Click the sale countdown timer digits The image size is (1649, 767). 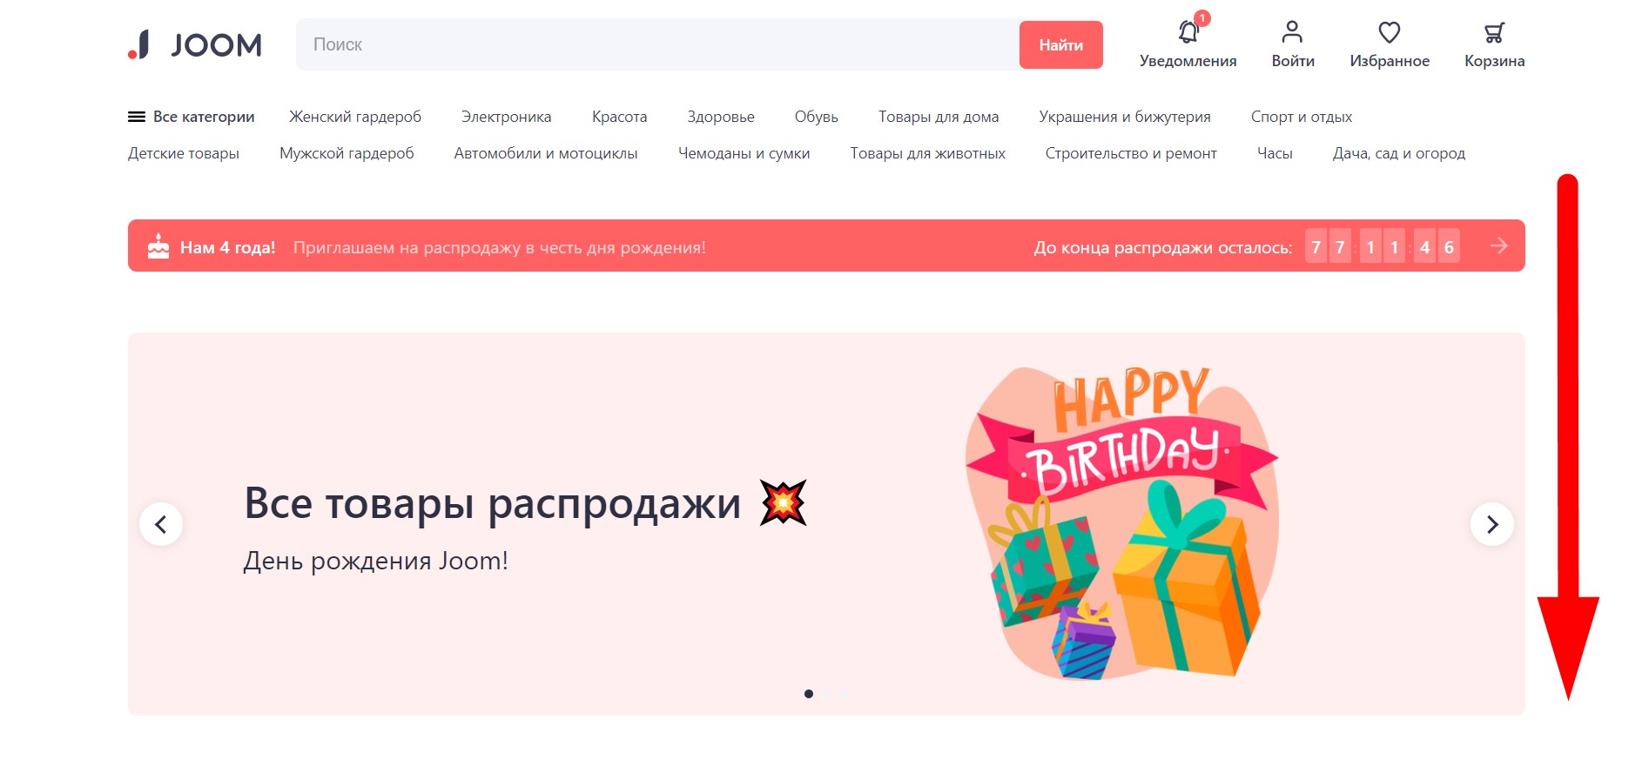[1383, 246]
